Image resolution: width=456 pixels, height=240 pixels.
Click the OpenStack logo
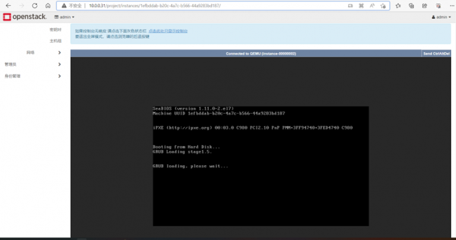coord(26,17)
